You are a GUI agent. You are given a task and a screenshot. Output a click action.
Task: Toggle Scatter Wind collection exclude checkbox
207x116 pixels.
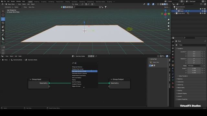(201, 13)
